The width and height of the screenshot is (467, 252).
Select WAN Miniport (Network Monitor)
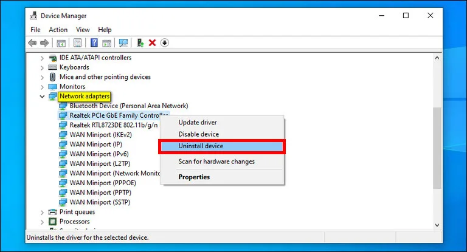pos(115,173)
